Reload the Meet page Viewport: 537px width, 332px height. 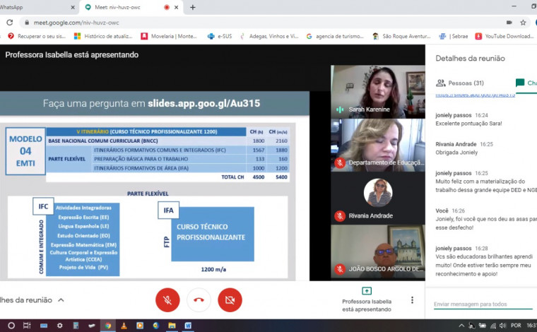coord(9,22)
